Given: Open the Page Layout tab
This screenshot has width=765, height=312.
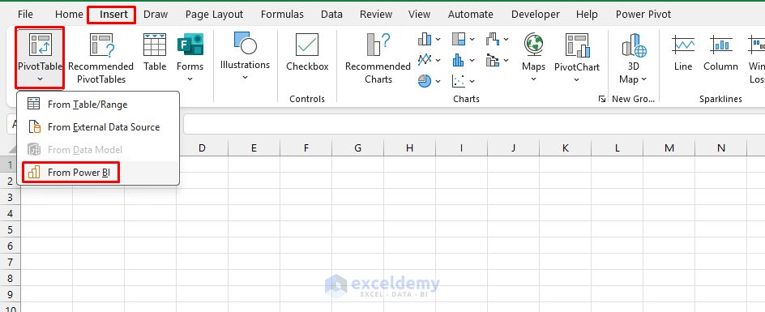Looking at the screenshot, I should (214, 14).
